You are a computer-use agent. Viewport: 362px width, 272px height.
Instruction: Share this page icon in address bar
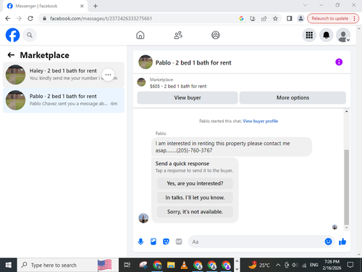[264, 18]
